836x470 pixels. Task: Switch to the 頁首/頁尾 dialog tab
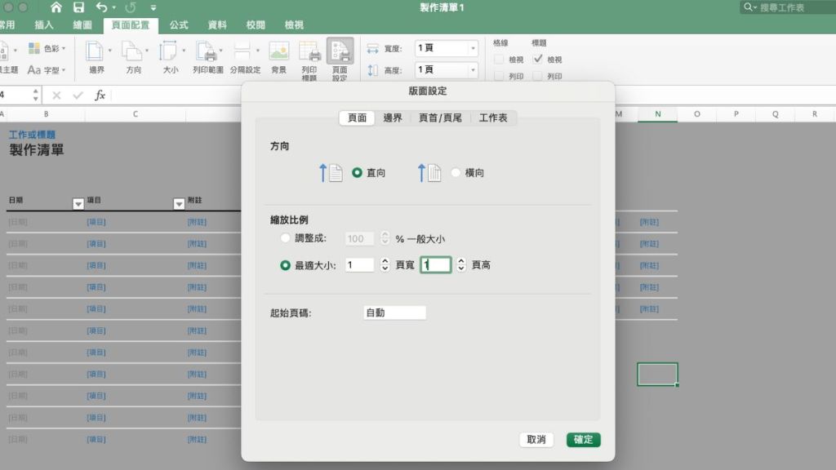[x=440, y=117]
